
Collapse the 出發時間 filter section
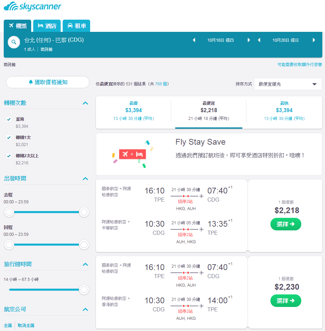pos(85,179)
